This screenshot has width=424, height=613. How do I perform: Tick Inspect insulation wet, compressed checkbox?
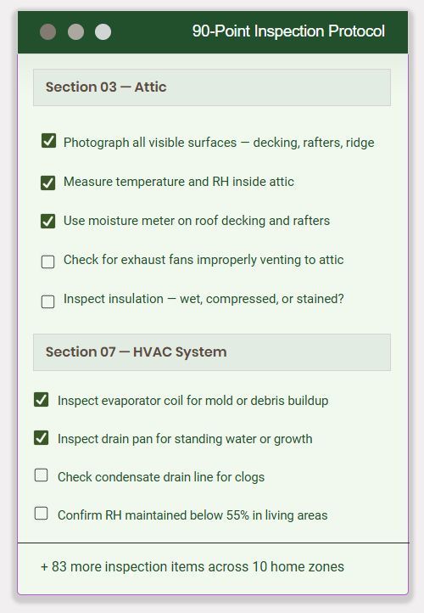[x=48, y=301]
